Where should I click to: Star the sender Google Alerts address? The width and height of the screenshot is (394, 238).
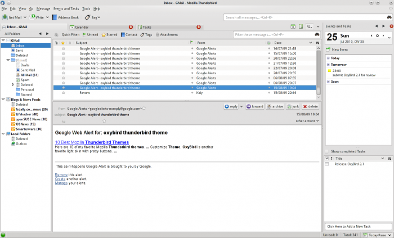[x=144, y=109]
